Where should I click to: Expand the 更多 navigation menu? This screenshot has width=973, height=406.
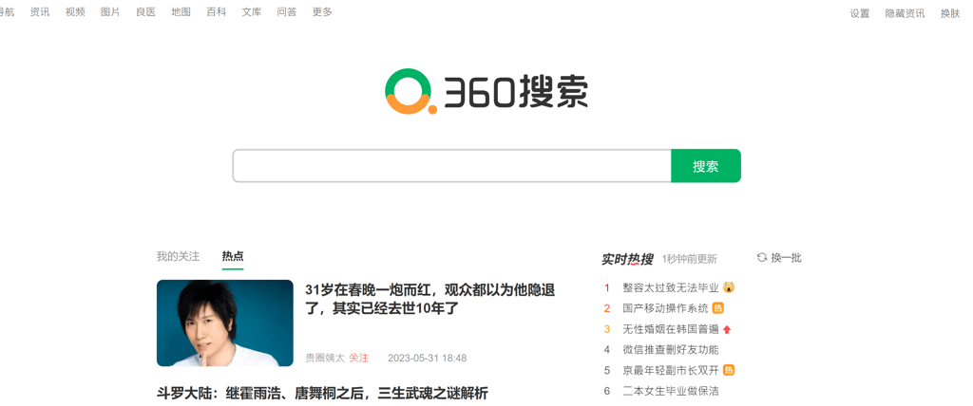(x=323, y=11)
